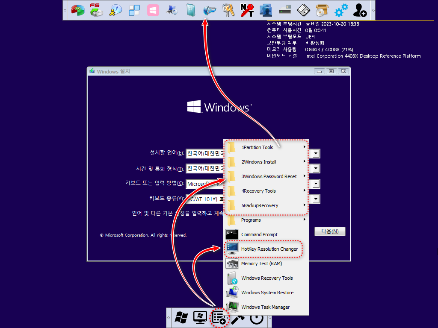Image resolution: width=438 pixels, height=328 pixels.
Task: Click the add user silhouette icon
Action: coord(360,10)
